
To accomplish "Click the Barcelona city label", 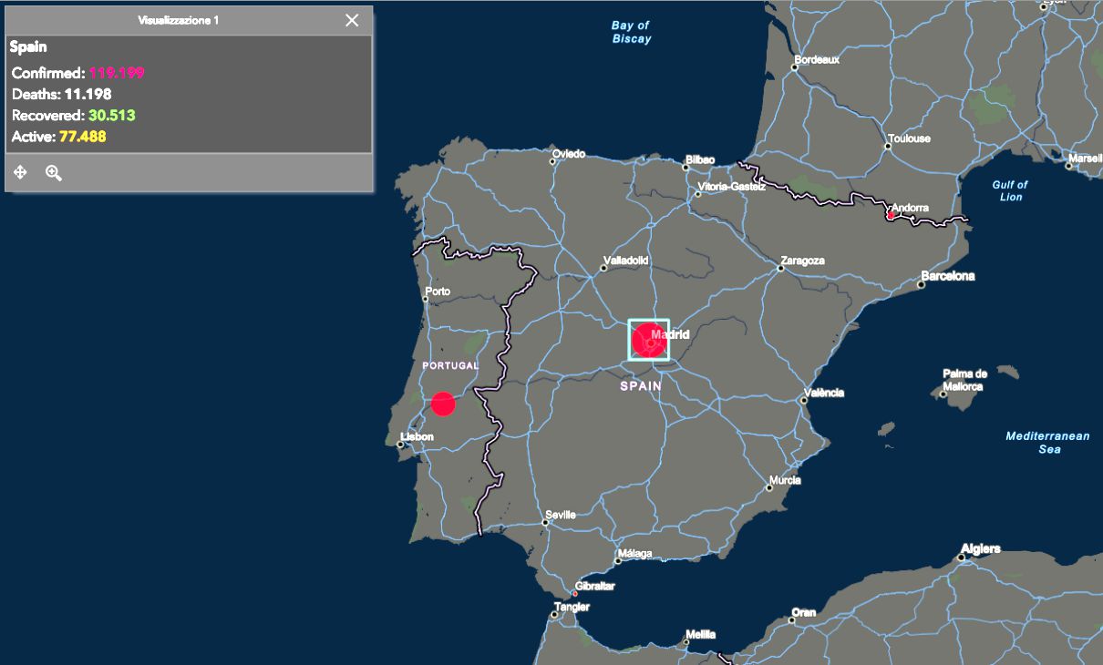I will coord(947,276).
